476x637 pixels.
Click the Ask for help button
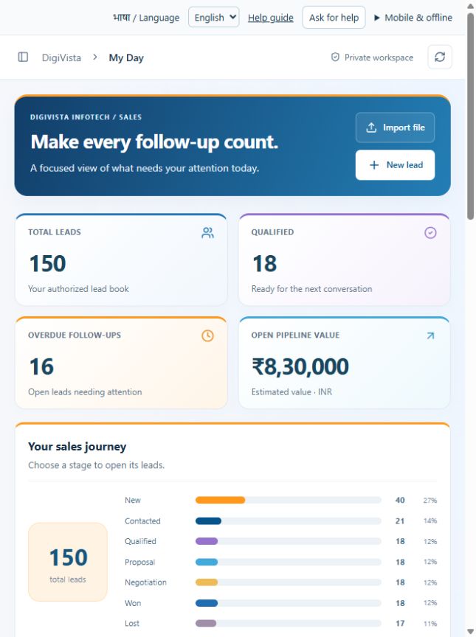[x=334, y=18]
